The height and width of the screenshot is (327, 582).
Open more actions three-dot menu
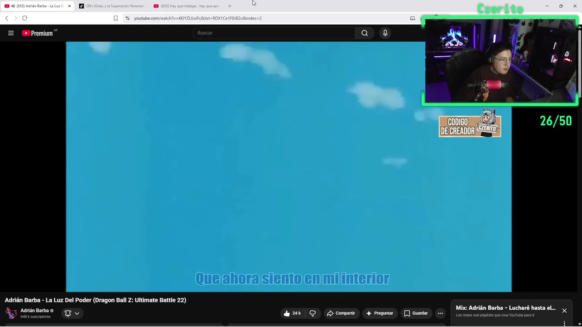pos(440,313)
